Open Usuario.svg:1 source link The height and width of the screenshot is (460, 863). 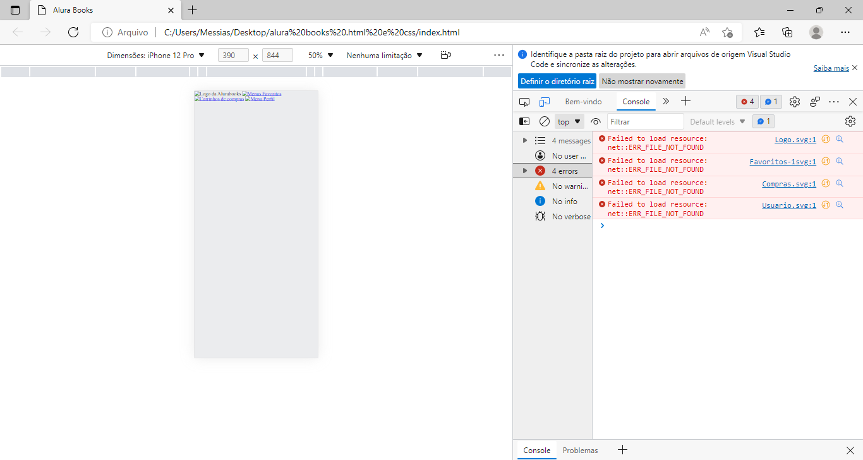coord(789,205)
